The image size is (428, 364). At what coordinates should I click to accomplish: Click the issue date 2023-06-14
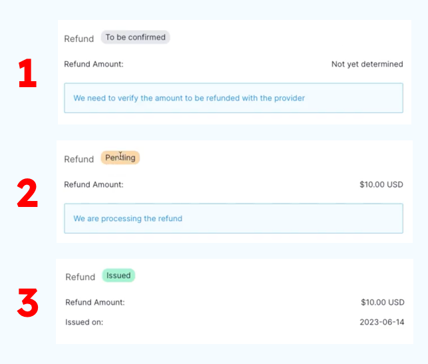(x=381, y=322)
